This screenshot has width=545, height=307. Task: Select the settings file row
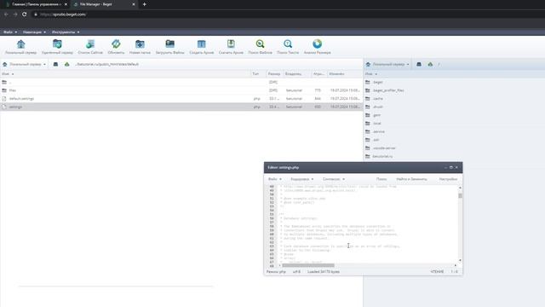click(181, 107)
